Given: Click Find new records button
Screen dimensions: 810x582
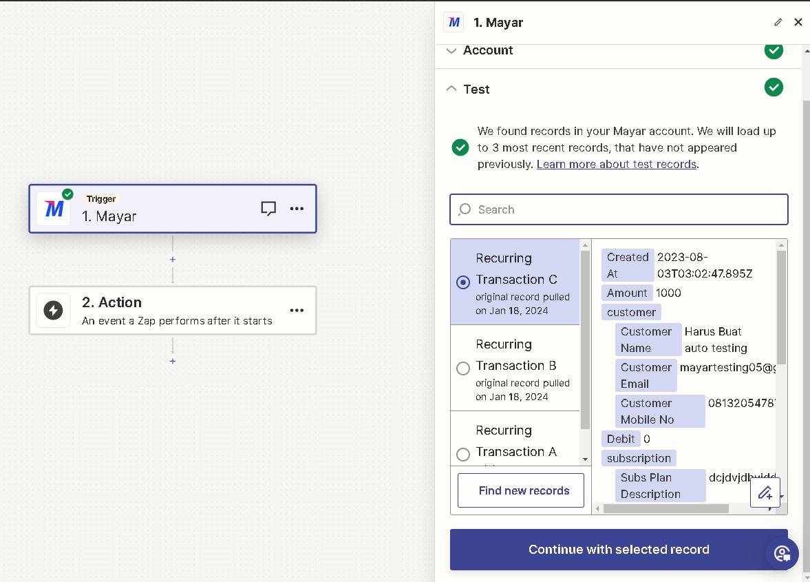Looking at the screenshot, I should click(521, 490).
